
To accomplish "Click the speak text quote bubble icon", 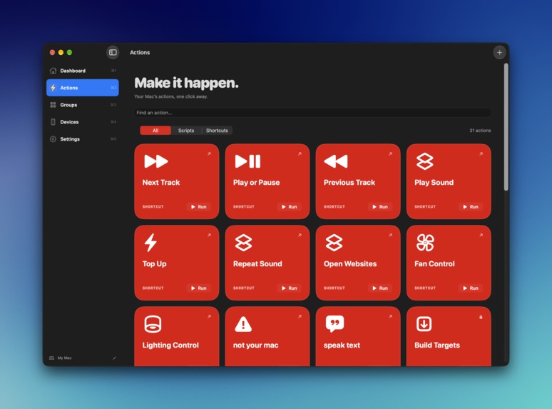I will pyautogui.click(x=334, y=324).
